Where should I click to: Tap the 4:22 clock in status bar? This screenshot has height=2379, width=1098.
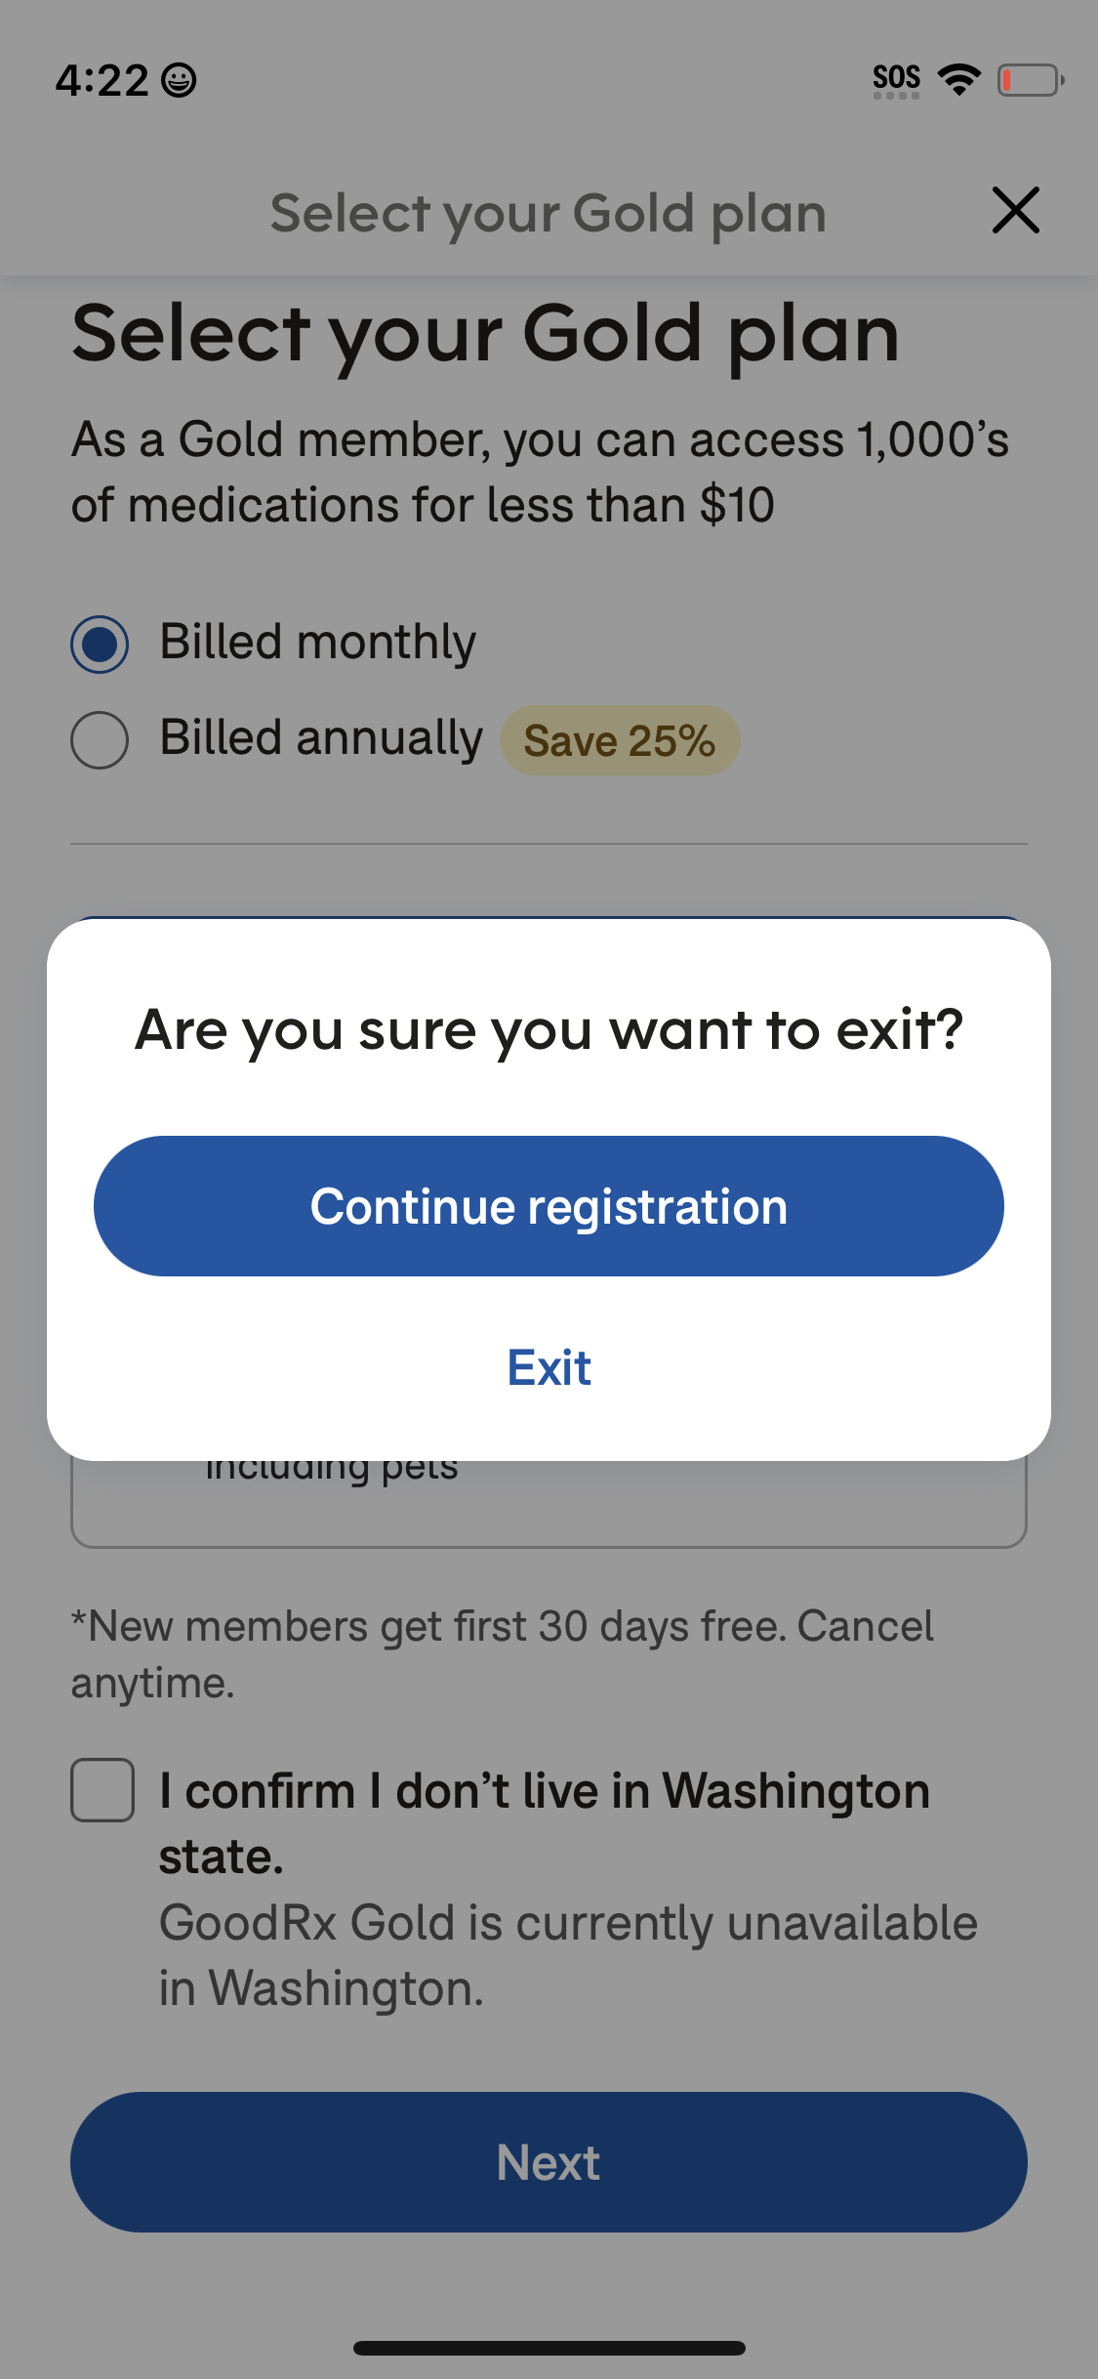coord(102,80)
